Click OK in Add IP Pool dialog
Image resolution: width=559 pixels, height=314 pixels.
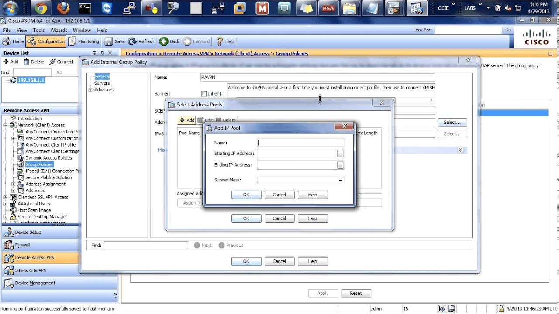(246, 195)
